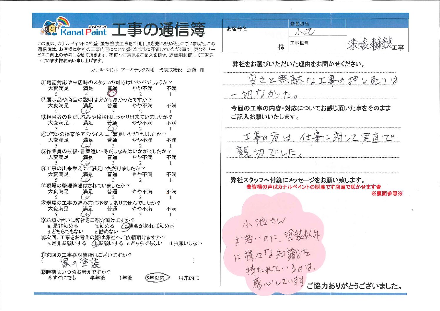Select the circled 3 rating for question ①
This screenshot has width=440, height=311.
tap(112, 94)
